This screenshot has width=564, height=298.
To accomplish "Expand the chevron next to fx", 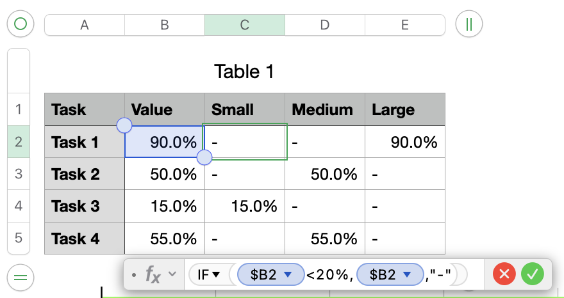I will click(172, 275).
